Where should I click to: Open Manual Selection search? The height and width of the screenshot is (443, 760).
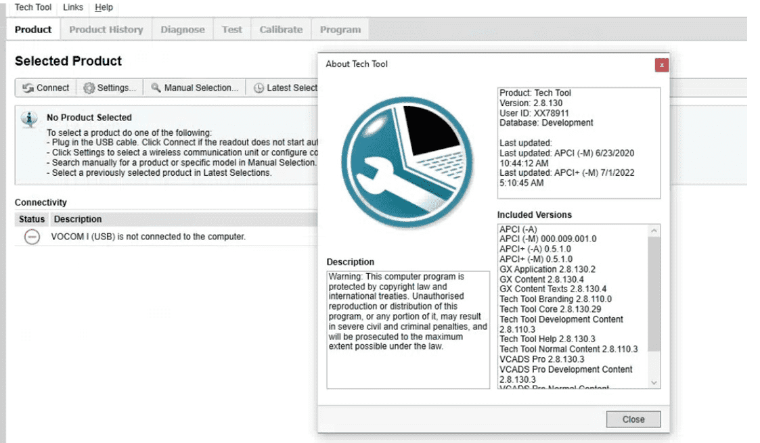[194, 88]
